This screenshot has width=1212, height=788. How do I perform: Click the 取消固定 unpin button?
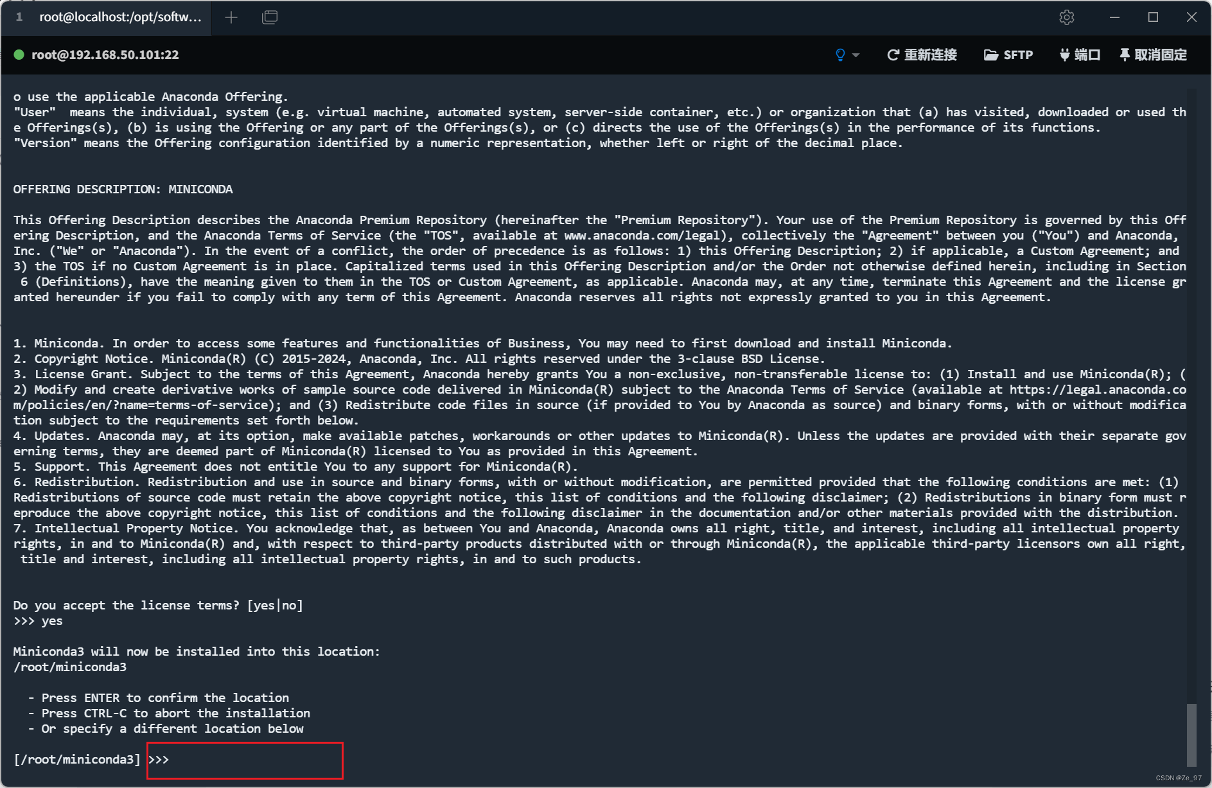point(1153,55)
